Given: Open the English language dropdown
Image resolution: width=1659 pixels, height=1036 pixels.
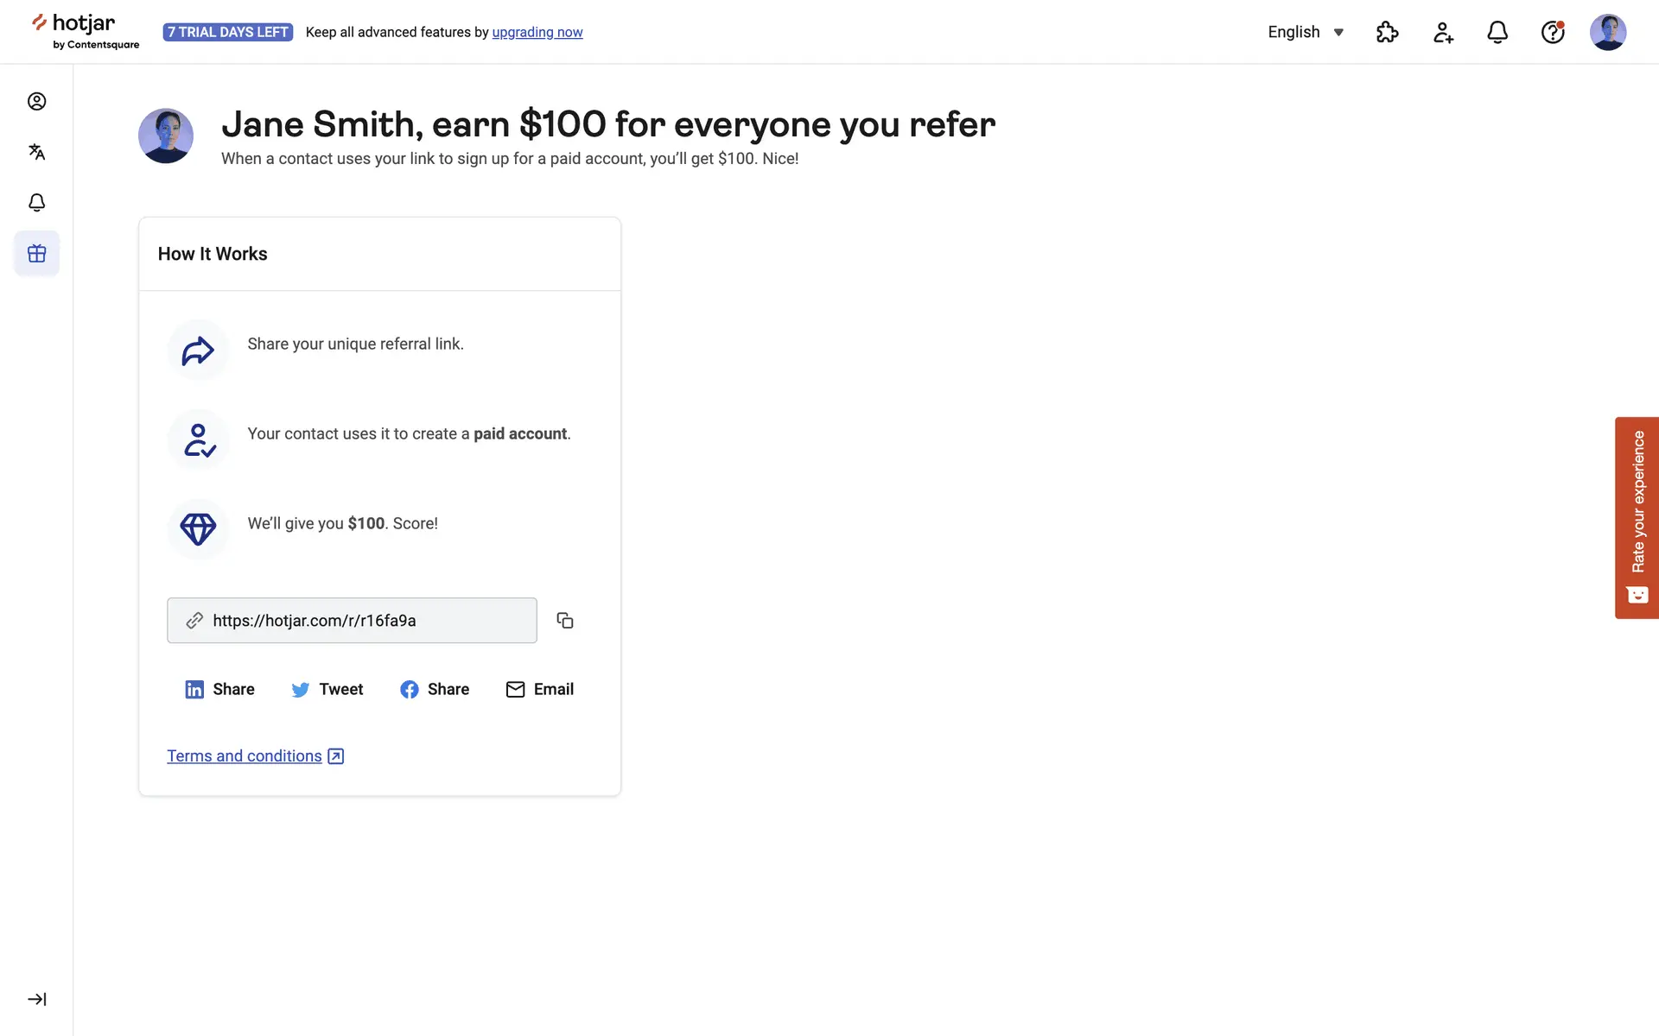Looking at the screenshot, I should click(1306, 32).
